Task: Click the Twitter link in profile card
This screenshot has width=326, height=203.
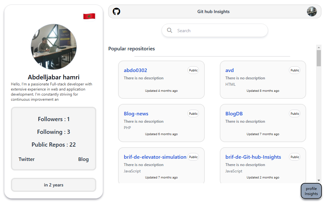Action: point(27,159)
